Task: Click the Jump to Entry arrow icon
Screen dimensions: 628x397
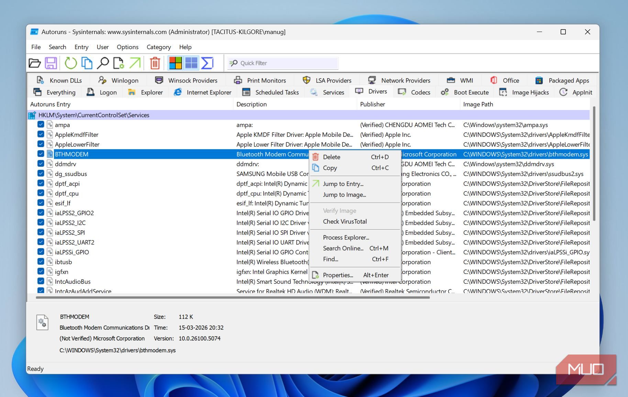Action: [135, 63]
